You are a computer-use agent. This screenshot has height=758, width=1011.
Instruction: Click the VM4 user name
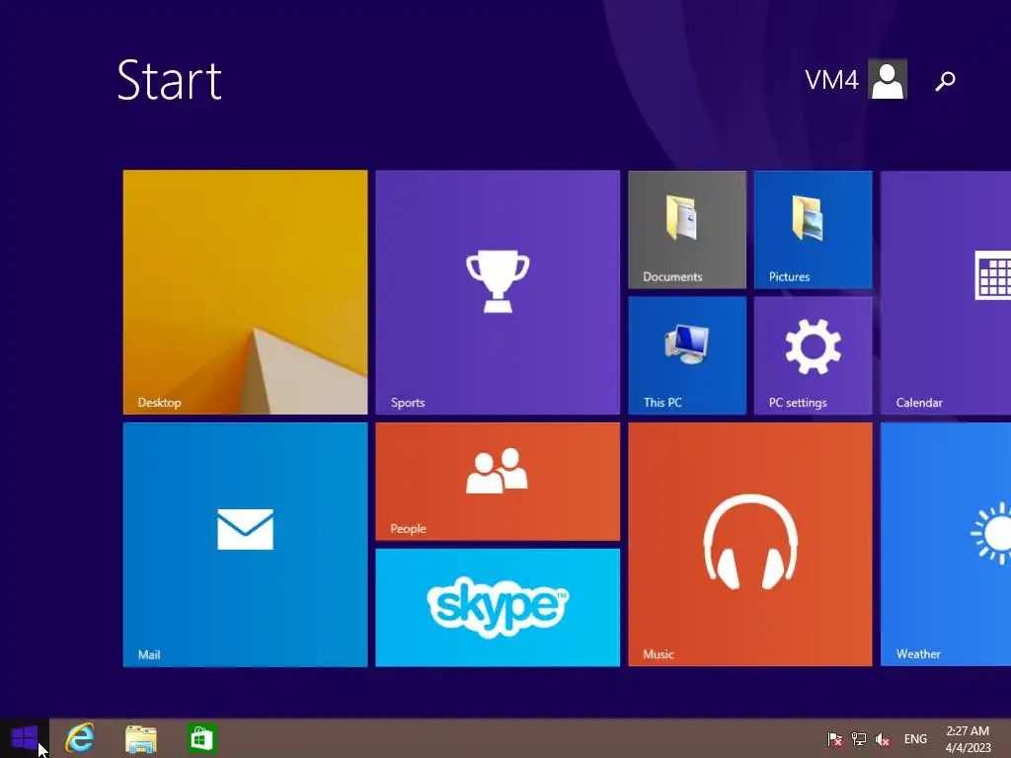click(831, 80)
